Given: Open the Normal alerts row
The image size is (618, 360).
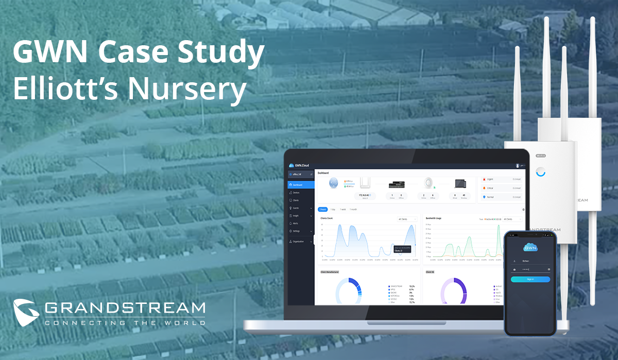Looking at the screenshot, I should [502, 197].
